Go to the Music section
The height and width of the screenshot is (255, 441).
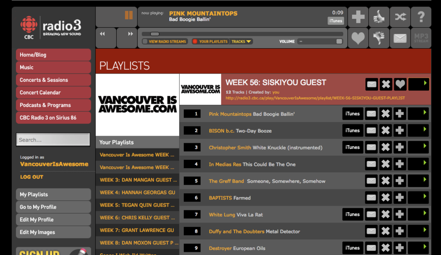pyautogui.click(x=53, y=67)
